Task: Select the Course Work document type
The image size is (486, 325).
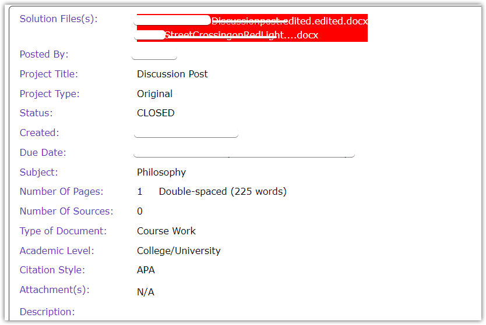Action: 166,231
